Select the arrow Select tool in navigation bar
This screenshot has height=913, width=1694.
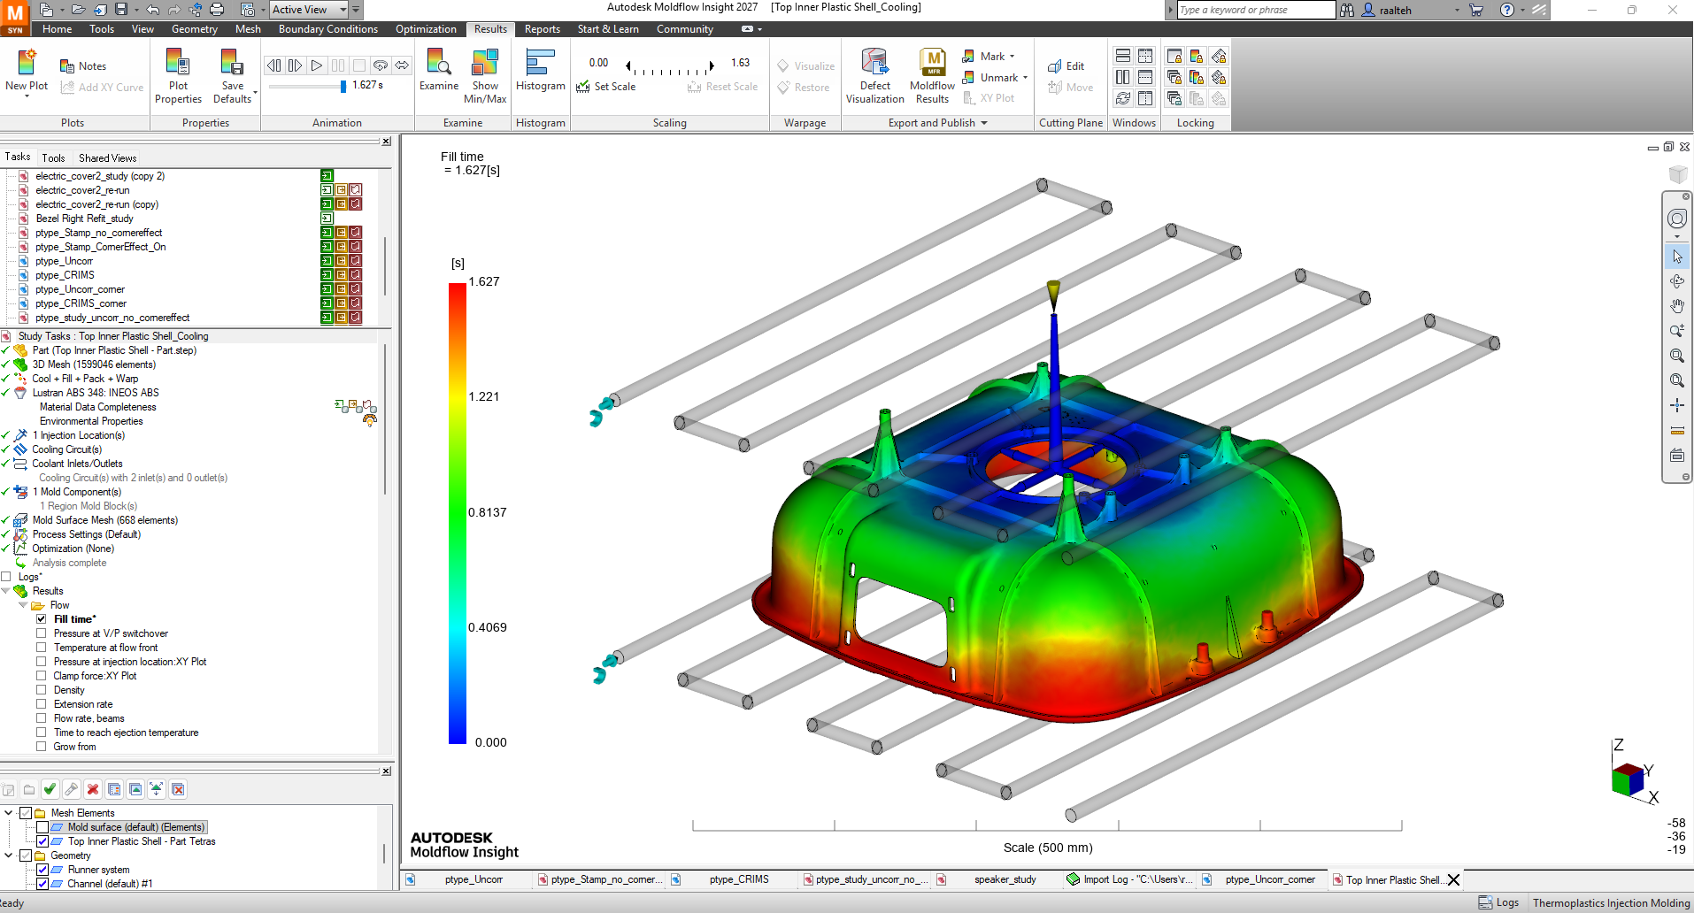point(1677,257)
